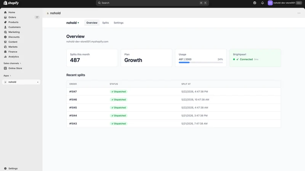The width and height of the screenshot is (305, 171).
Task: Click the Brightpearl Connected card
Action: pos(255,58)
